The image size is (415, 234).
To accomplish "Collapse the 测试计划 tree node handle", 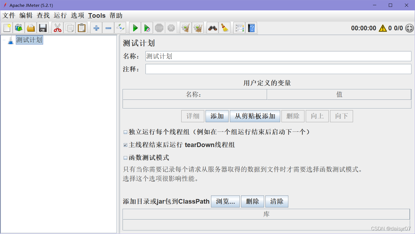I will click(x=4, y=40).
